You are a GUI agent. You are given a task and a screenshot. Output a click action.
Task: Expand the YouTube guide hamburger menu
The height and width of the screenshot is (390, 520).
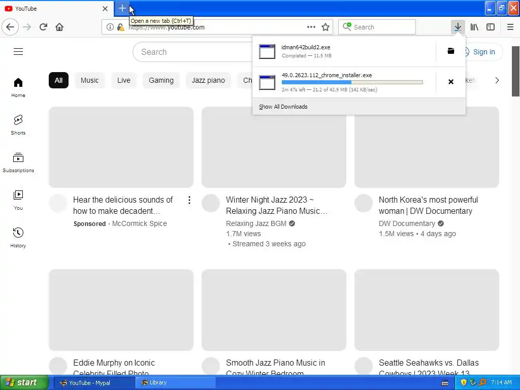pos(18,52)
